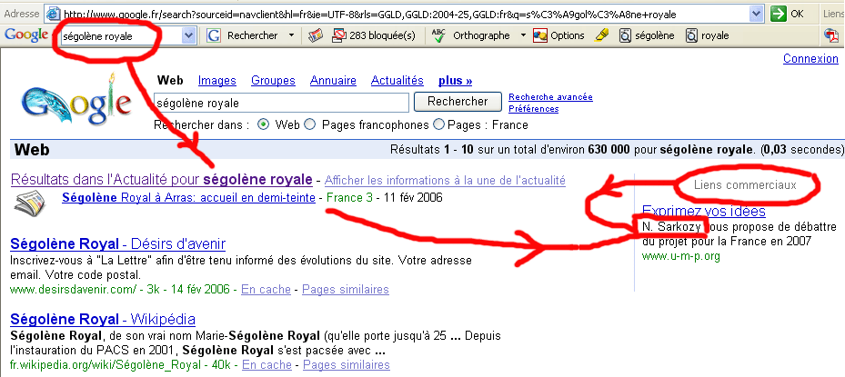Expand the Google toolbar search box dropdown
The width and height of the screenshot is (845, 377).
(188, 35)
